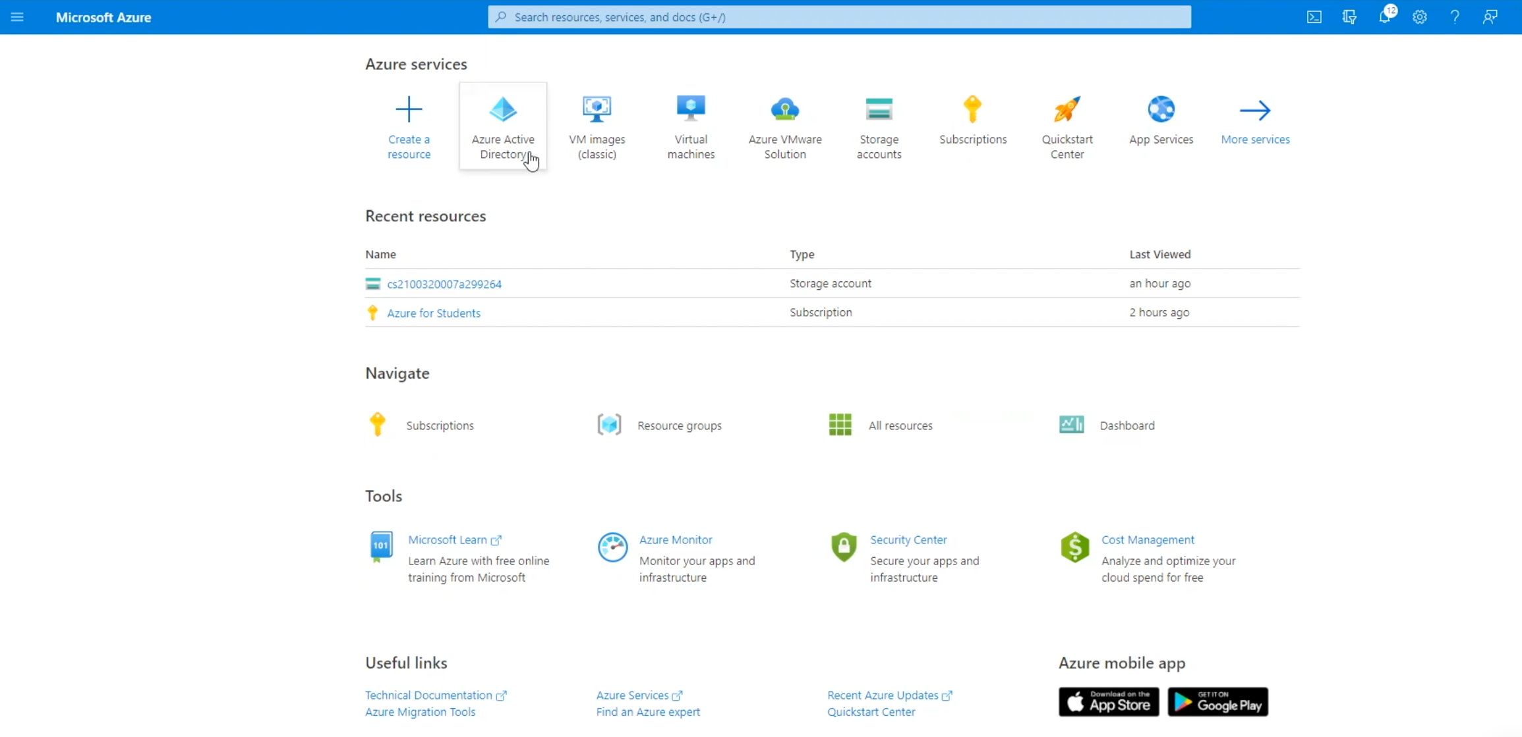This screenshot has height=737, width=1522.
Task: Launch the Quickstart Center service
Action: 1067,125
